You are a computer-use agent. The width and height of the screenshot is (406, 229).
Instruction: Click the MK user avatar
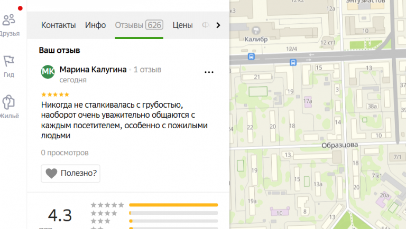(x=48, y=72)
